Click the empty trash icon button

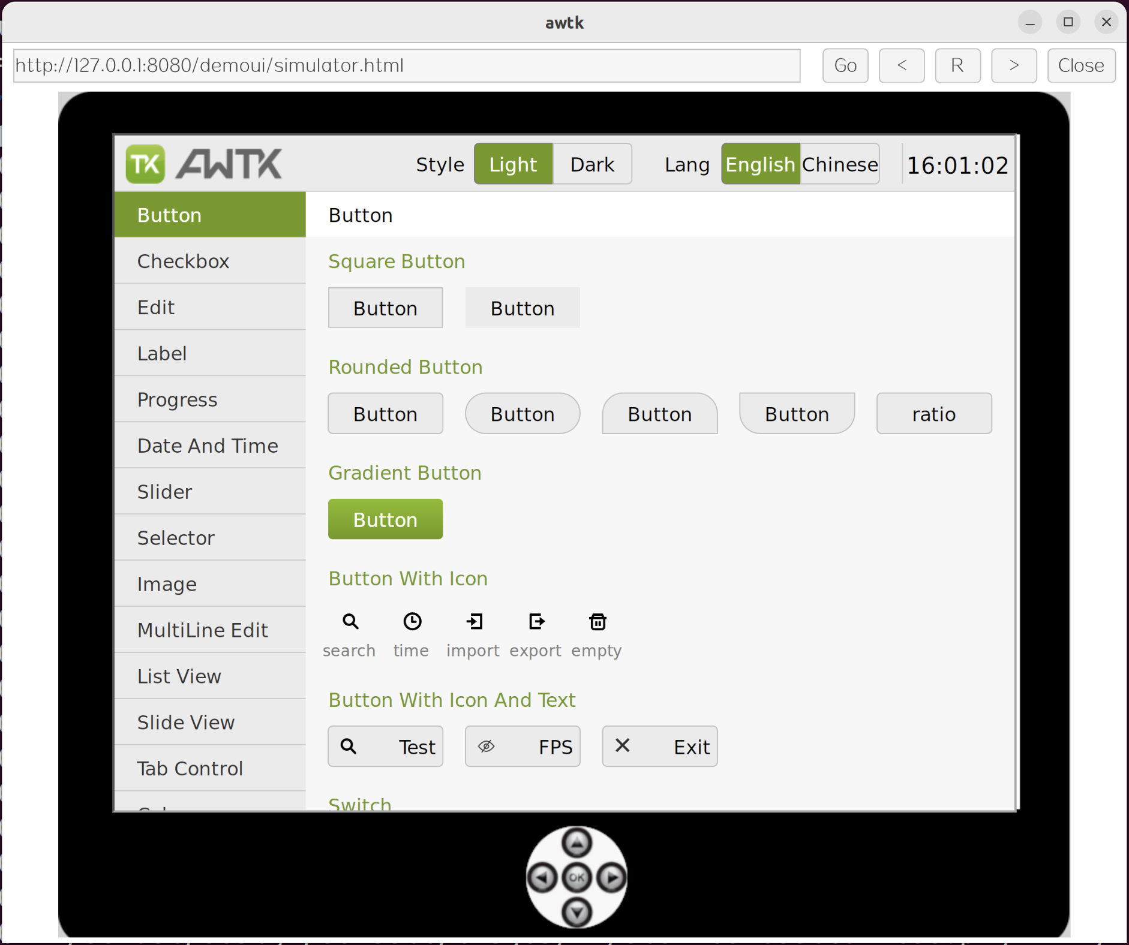coord(597,622)
